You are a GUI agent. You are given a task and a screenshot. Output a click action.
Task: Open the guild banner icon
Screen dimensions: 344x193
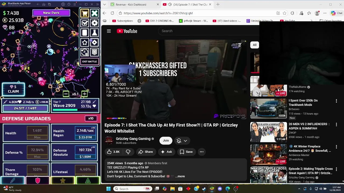94,52
